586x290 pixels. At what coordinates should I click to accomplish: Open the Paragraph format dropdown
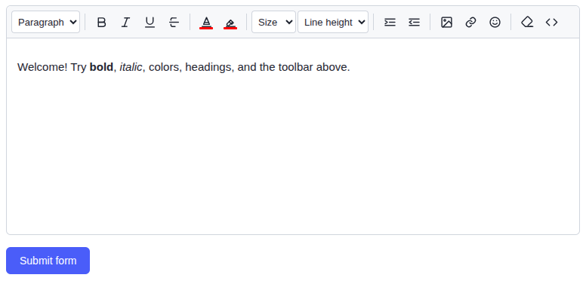(45, 22)
